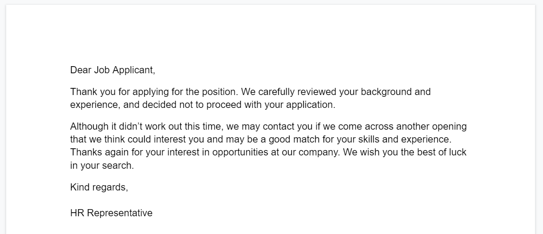This screenshot has width=543, height=234.
Task: Click the "Kind regards," closing line
Action: pos(99,187)
